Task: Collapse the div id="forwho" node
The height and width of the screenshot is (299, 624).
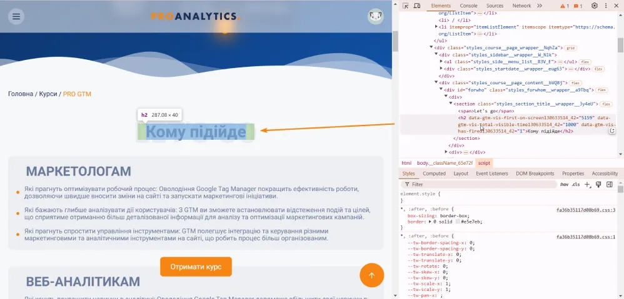Action: tap(441, 90)
